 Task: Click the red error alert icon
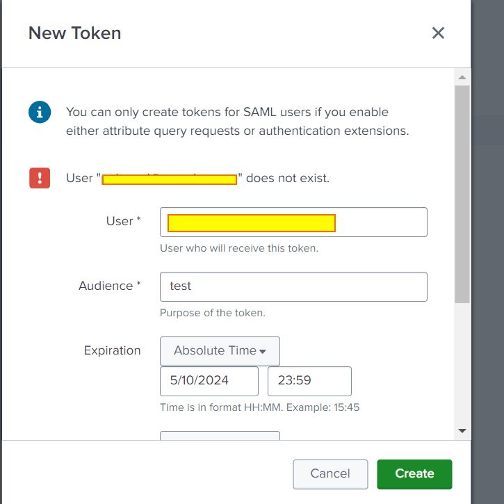(x=40, y=178)
